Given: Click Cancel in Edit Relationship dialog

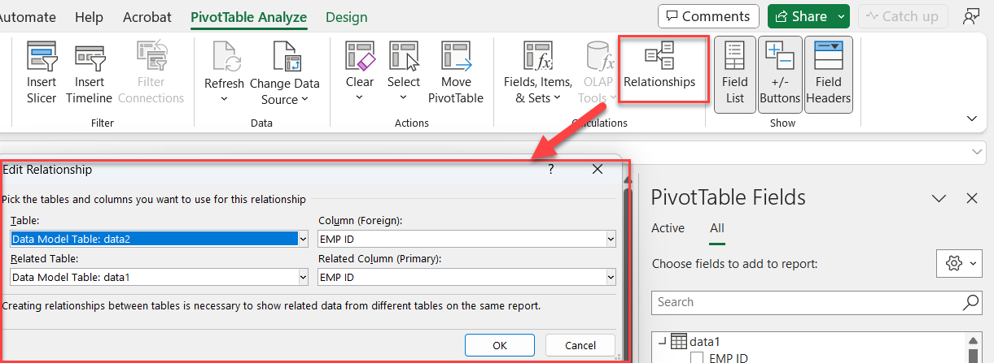Looking at the screenshot, I should 580,345.
